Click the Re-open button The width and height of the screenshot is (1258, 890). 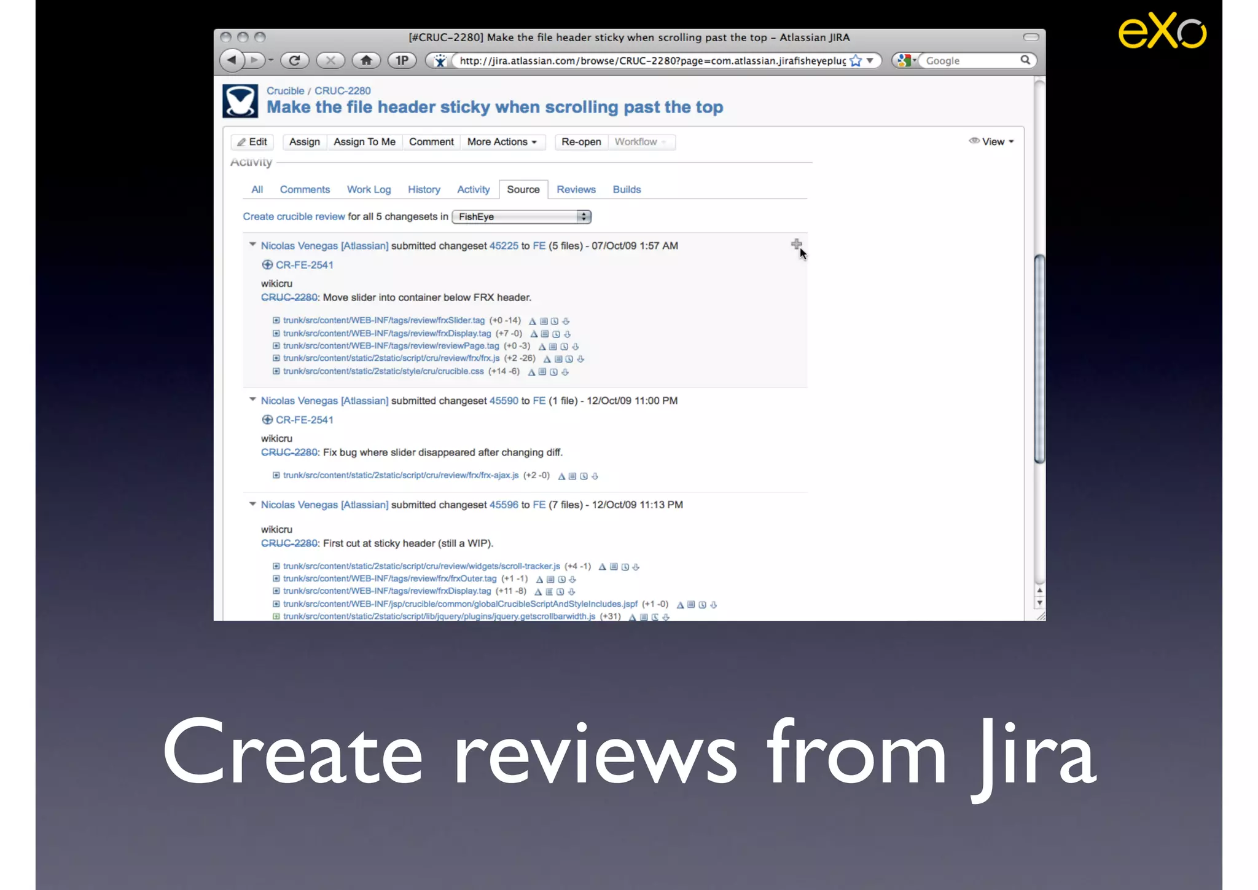(581, 142)
